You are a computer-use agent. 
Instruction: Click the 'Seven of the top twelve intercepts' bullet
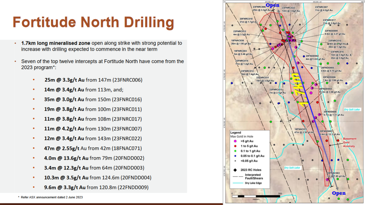tap(102, 64)
